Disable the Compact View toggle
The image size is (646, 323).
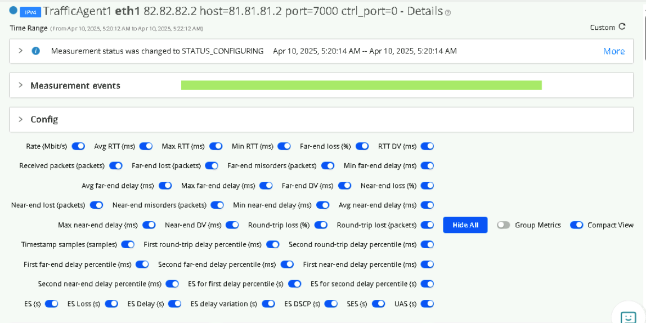[x=576, y=225]
